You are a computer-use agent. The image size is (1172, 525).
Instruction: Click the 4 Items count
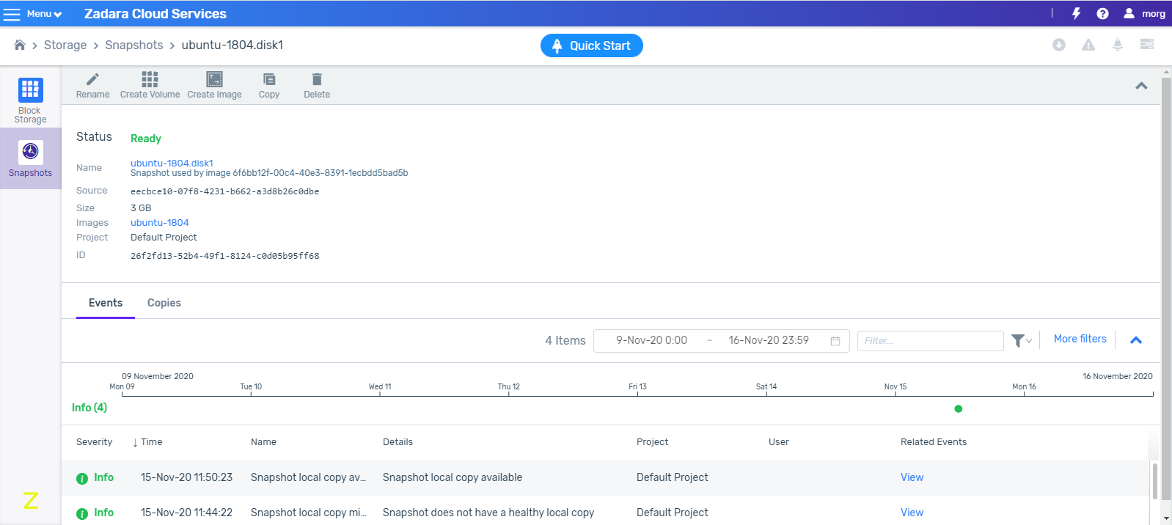pos(565,340)
